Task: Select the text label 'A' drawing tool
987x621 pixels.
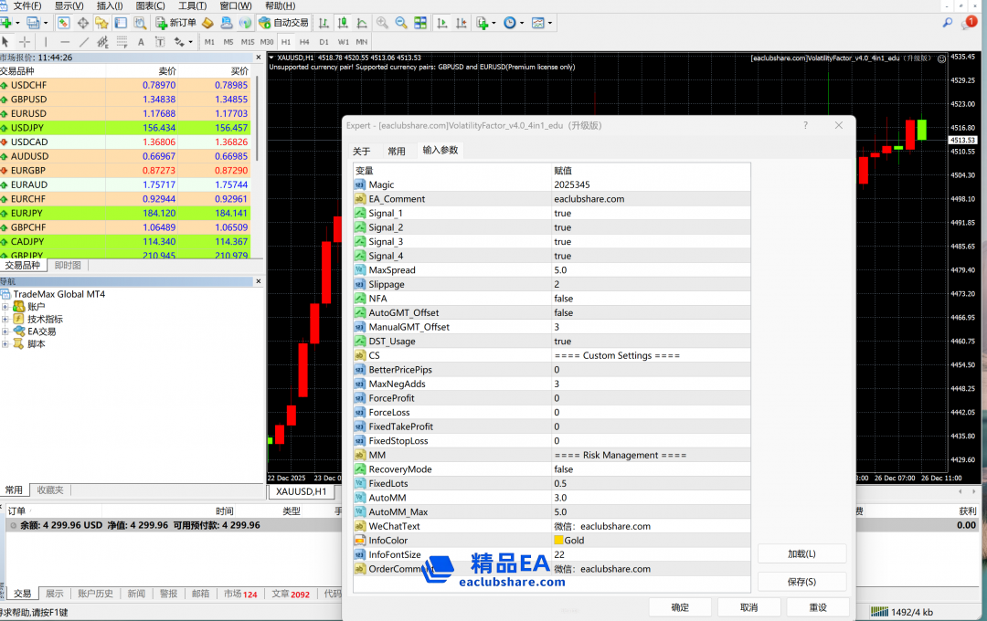Action: pos(141,42)
